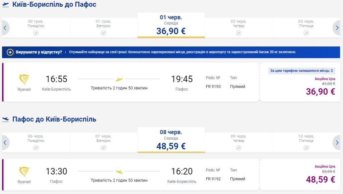Show later outbound dates with right arrow

pos(337,28)
